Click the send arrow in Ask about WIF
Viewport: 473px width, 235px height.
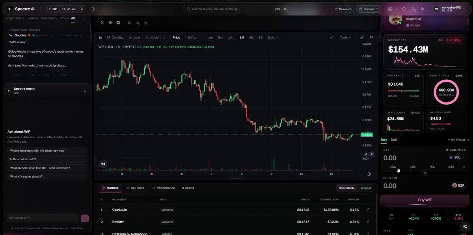(x=84, y=218)
